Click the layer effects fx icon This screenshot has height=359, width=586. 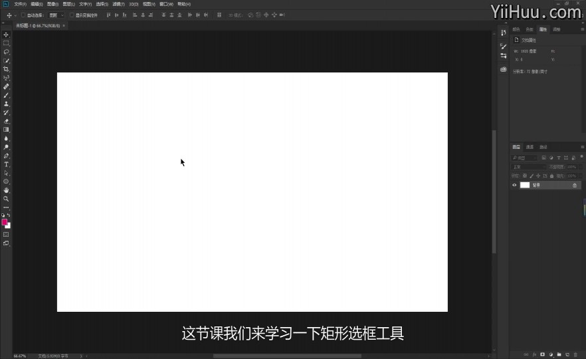pyautogui.click(x=534, y=354)
